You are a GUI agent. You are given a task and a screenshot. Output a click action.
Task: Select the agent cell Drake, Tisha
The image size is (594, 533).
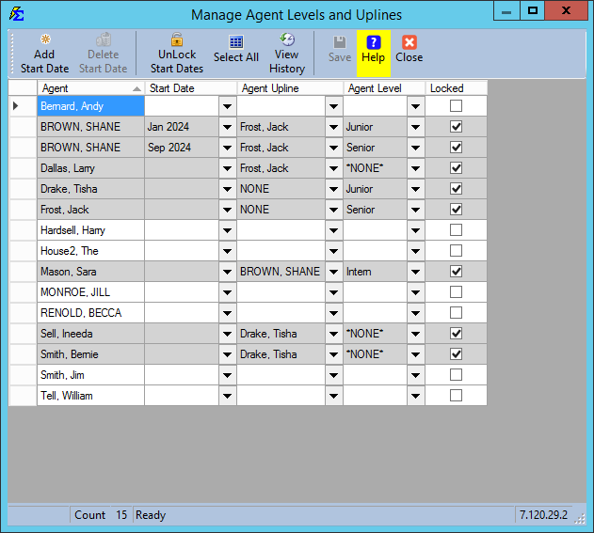pos(89,189)
